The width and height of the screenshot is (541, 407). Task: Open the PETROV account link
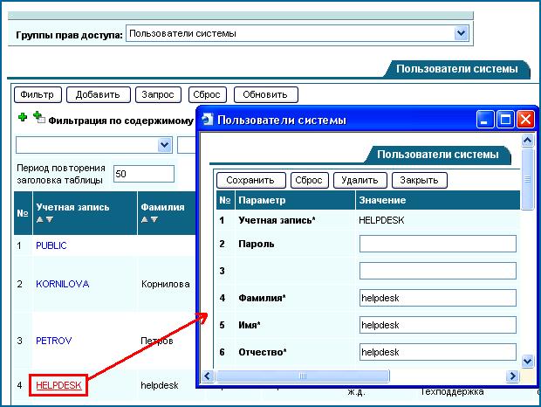click(x=54, y=341)
